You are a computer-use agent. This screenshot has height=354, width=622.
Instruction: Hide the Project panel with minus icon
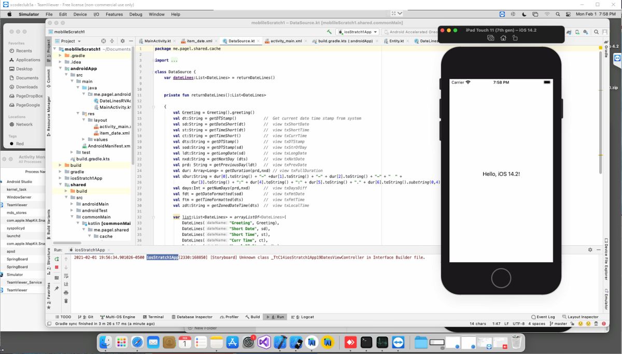131,41
